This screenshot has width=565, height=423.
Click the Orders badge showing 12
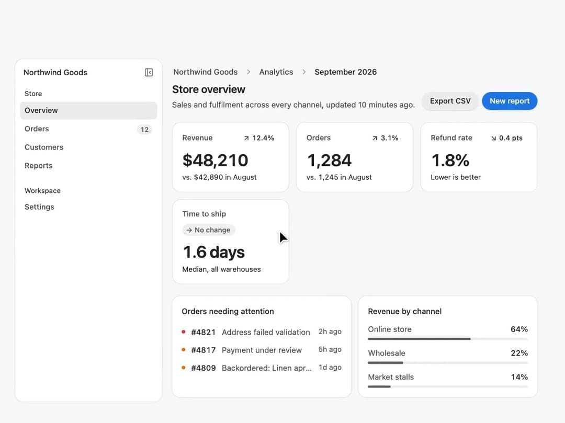[144, 130]
